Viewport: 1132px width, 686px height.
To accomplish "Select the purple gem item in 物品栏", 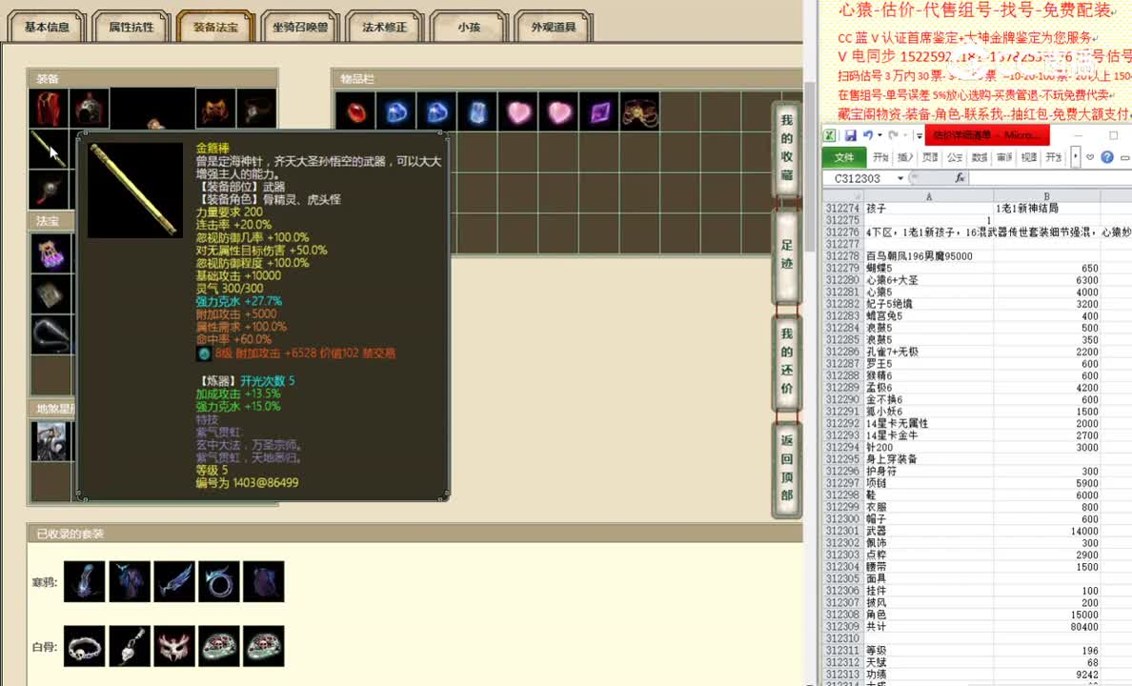I will pos(598,111).
